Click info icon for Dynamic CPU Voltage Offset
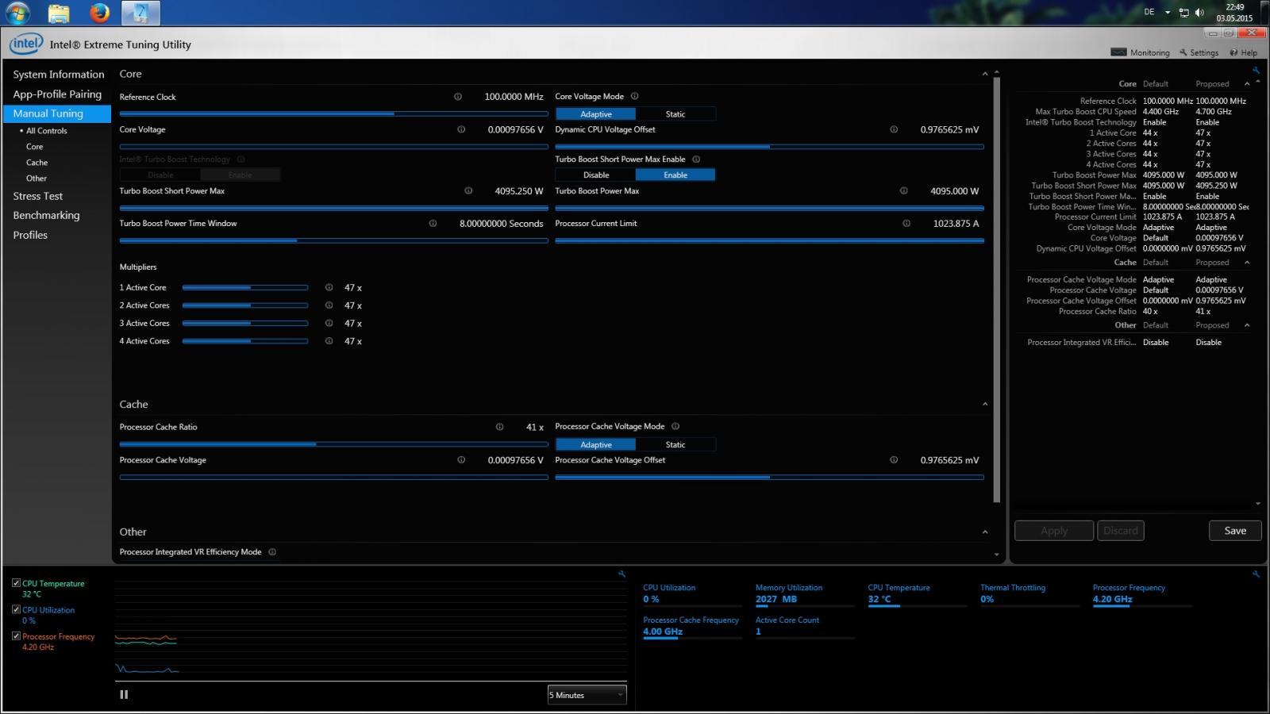 (894, 129)
